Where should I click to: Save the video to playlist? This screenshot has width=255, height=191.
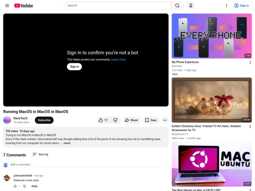click(x=151, y=120)
